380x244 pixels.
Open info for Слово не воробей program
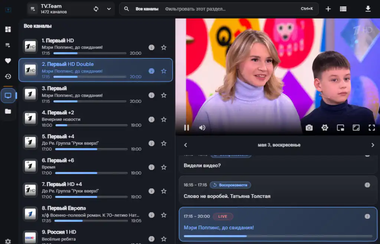click(367, 185)
